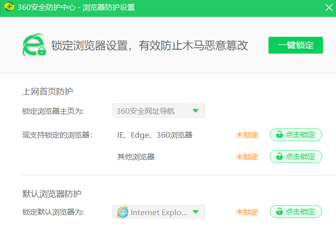
Task: Click the 默认浏览器防护 section heading
Action: [52, 194]
